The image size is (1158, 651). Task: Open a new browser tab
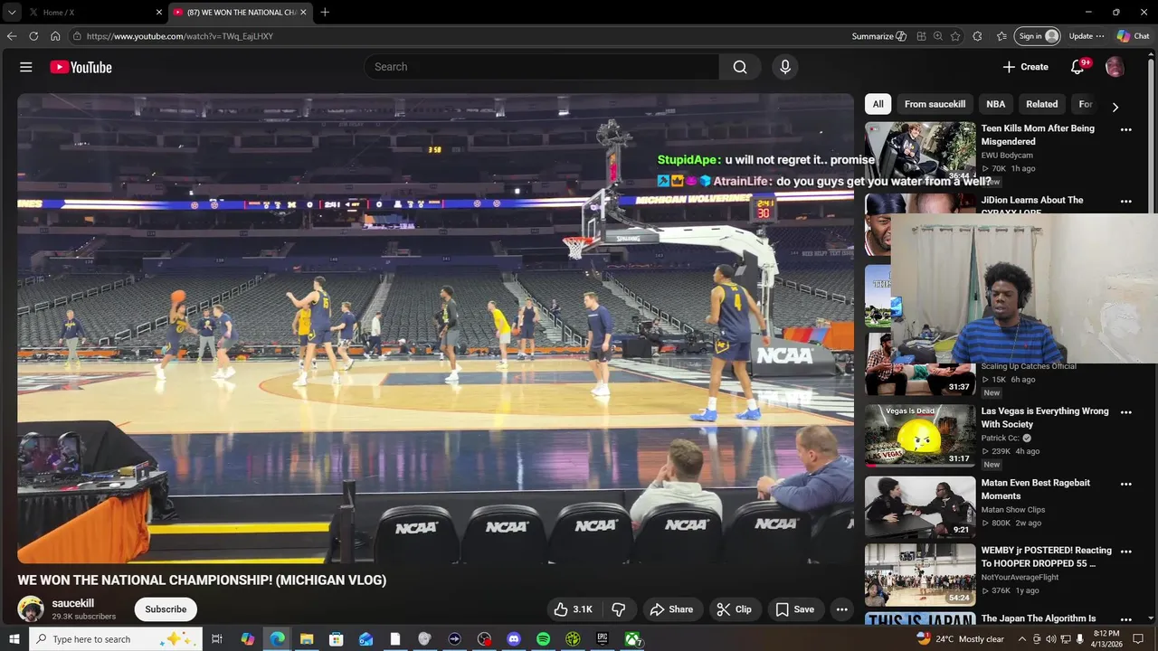pos(325,12)
